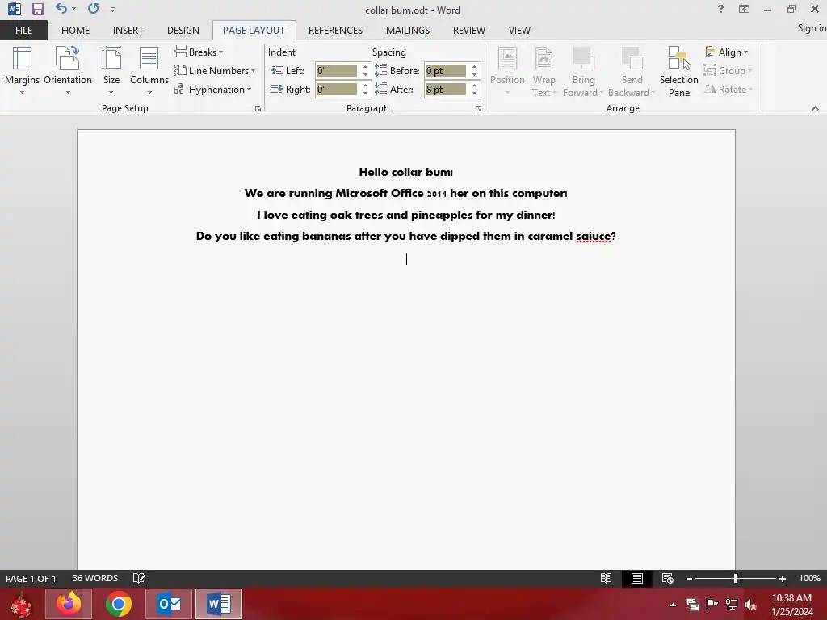
Task: Click the proofing errors icon in status bar
Action: [139, 578]
